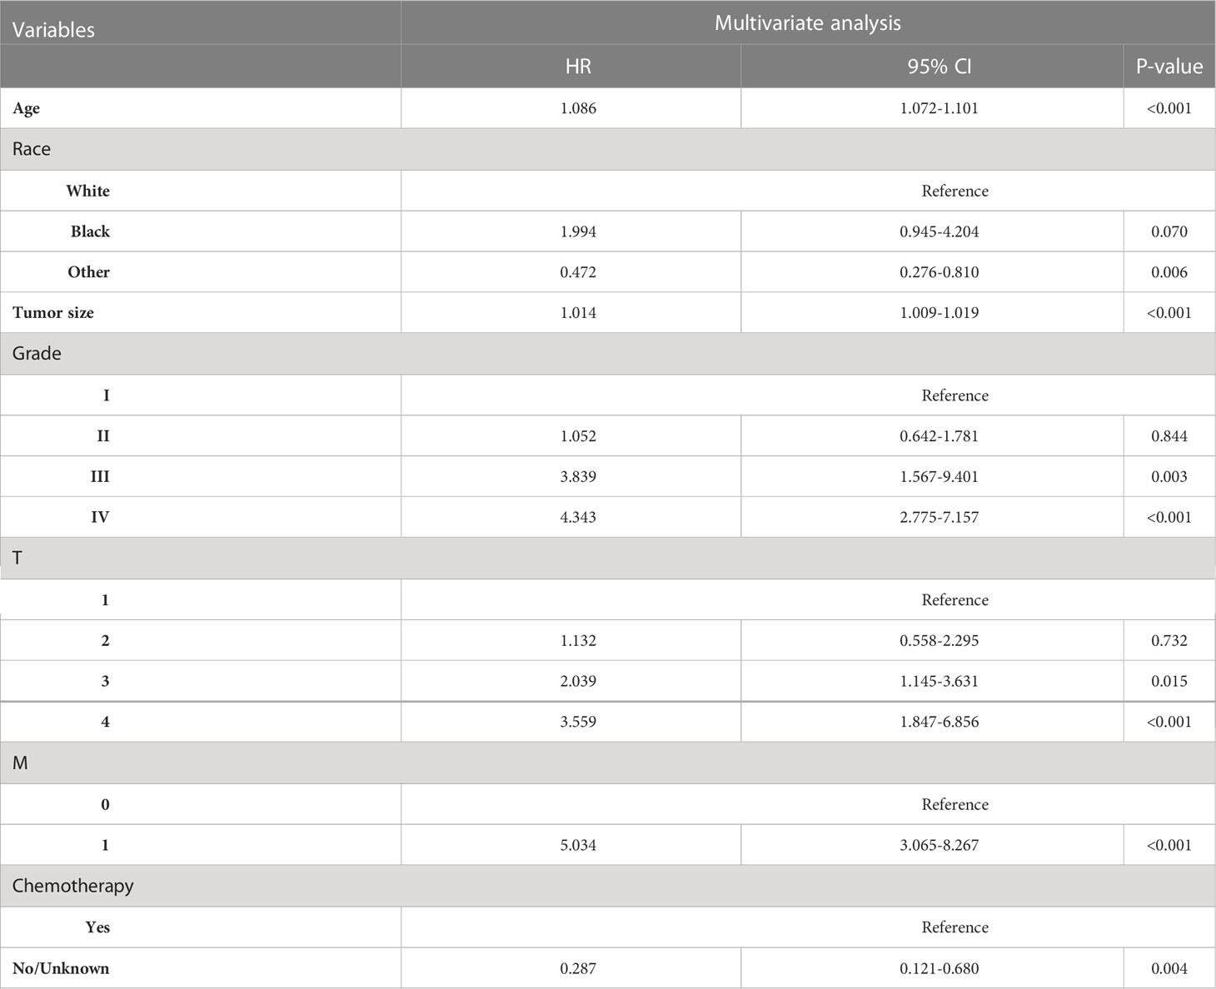Click Grade 'III' row label
The image size is (1216, 989).
click(100, 477)
